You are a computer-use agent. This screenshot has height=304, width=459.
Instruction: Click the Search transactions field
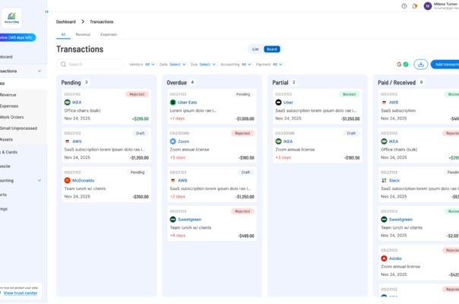pos(89,65)
